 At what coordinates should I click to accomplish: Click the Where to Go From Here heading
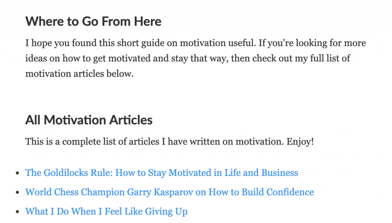click(93, 21)
